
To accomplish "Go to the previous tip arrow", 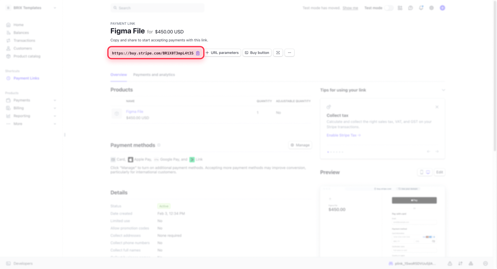I will point(428,151).
